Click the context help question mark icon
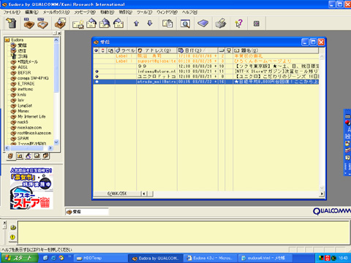351x263 pixels. [x=238, y=23]
